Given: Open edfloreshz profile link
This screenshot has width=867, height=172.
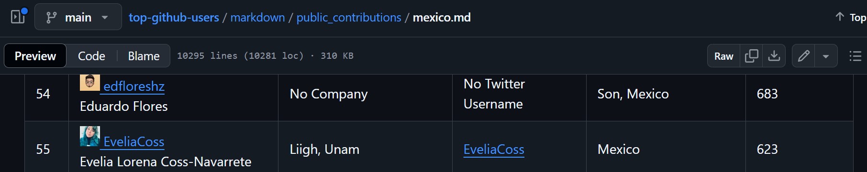Looking at the screenshot, I should coord(134,86).
